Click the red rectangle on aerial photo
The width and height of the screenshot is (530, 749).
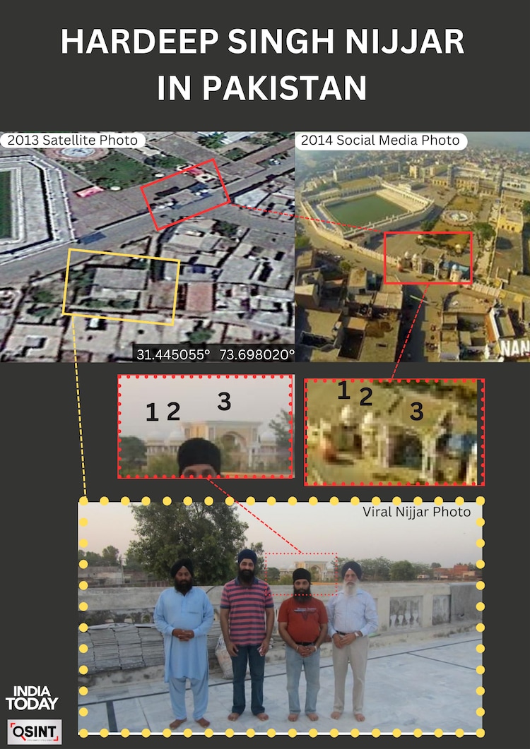(428, 257)
